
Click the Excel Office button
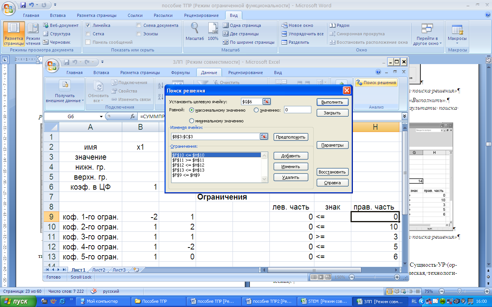point(52,65)
